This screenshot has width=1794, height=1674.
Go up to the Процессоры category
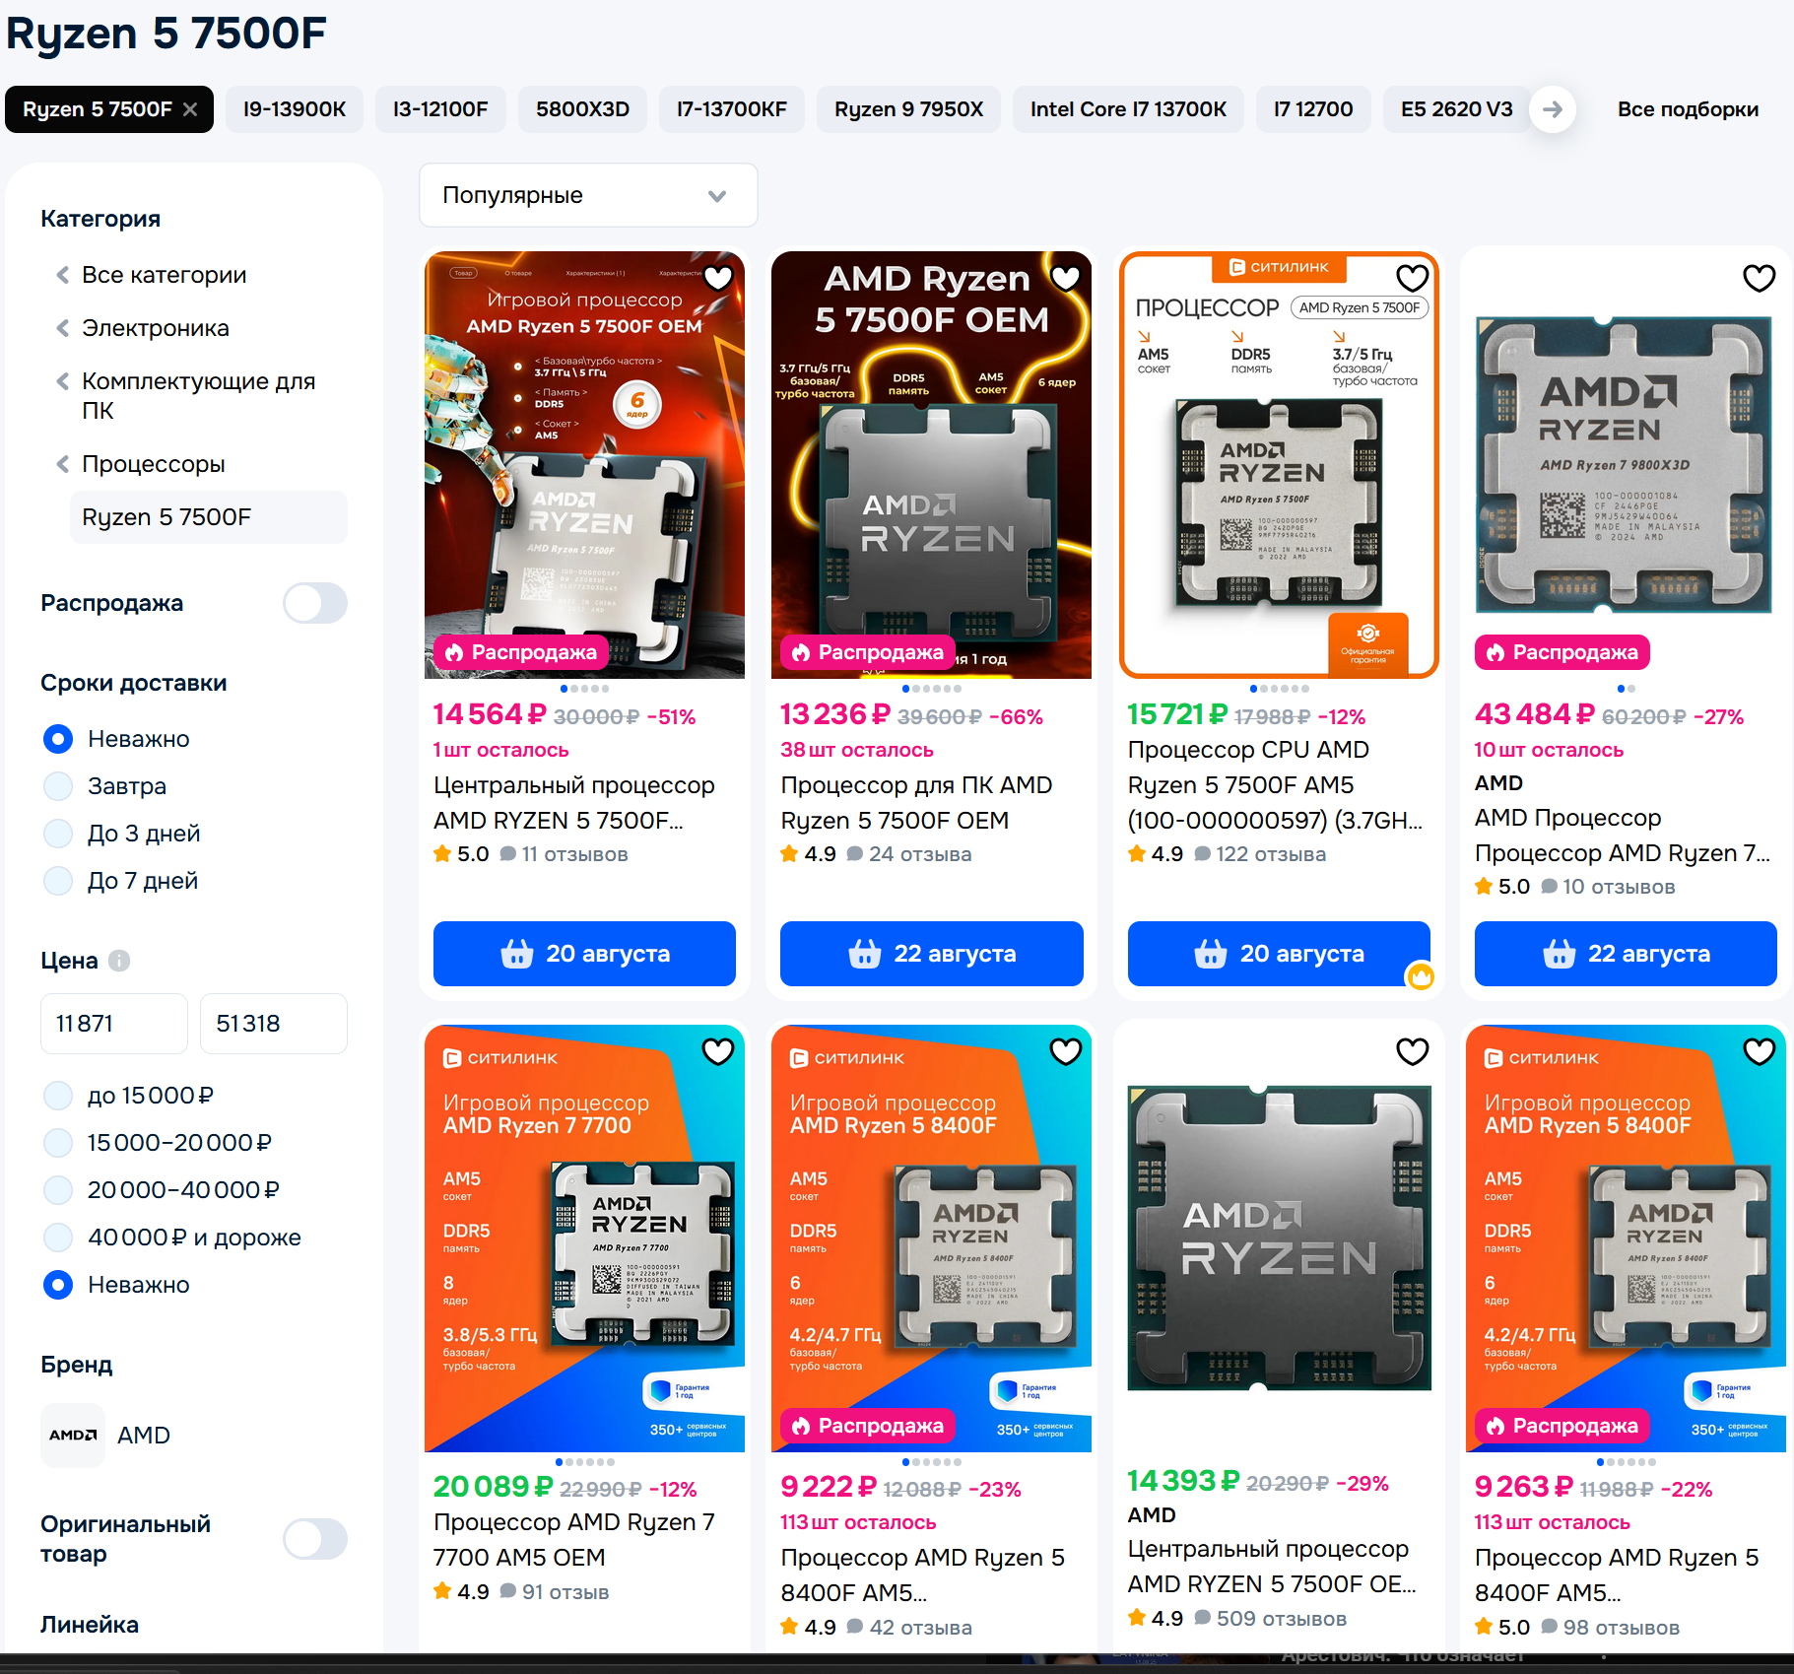(x=153, y=464)
